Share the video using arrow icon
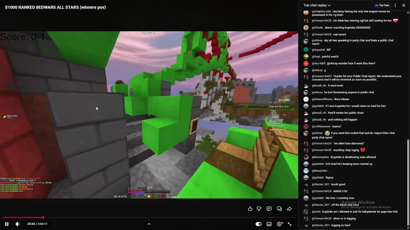This screenshot has height=230, width=410. (289, 209)
